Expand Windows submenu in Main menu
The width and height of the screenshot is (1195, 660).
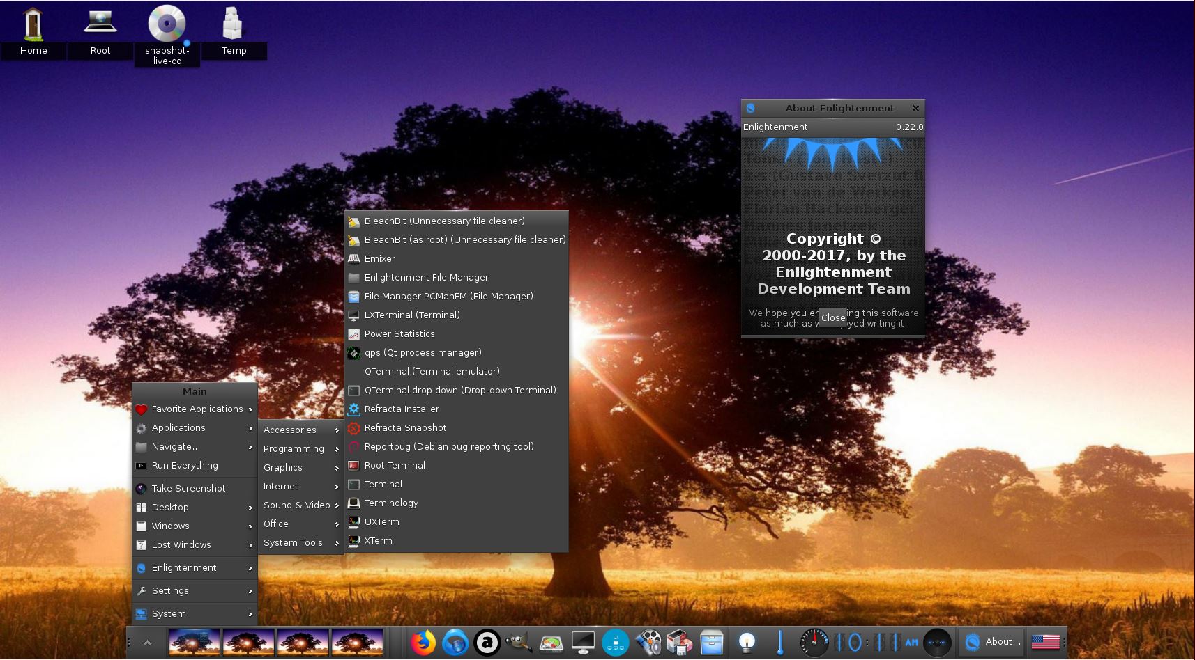click(195, 526)
